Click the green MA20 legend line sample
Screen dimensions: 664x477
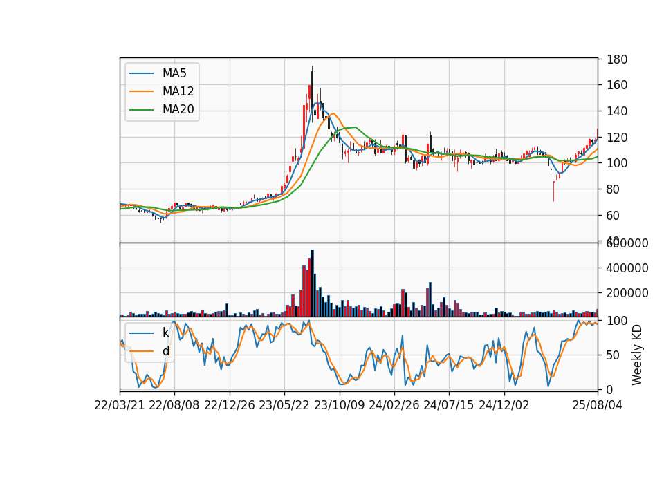click(141, 110)
